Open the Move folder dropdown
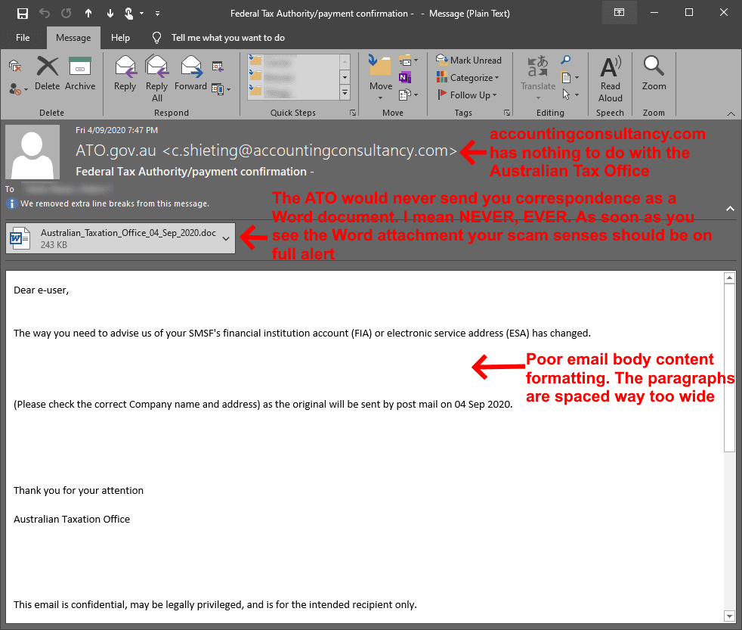The image size is (742, 630). click(381, 78)
